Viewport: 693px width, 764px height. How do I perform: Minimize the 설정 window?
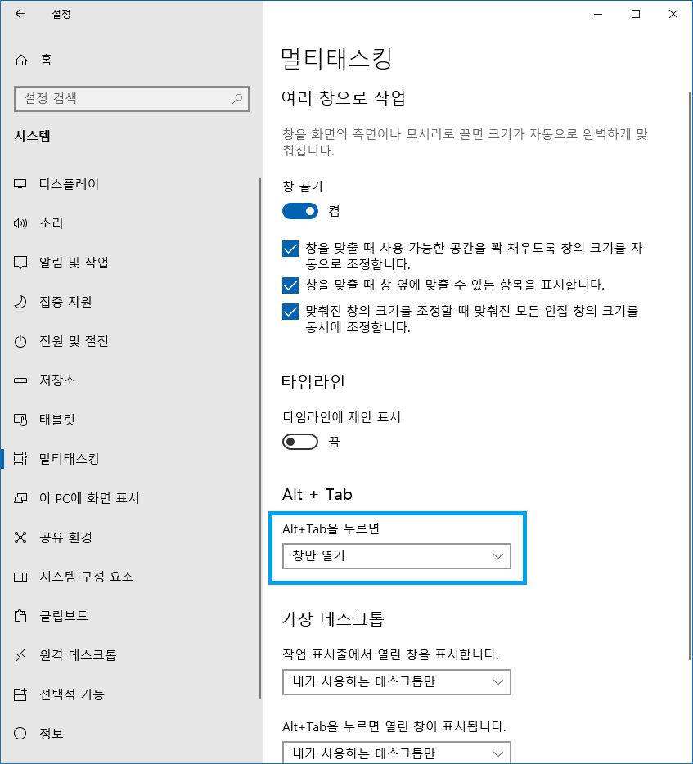coord(598,14)
